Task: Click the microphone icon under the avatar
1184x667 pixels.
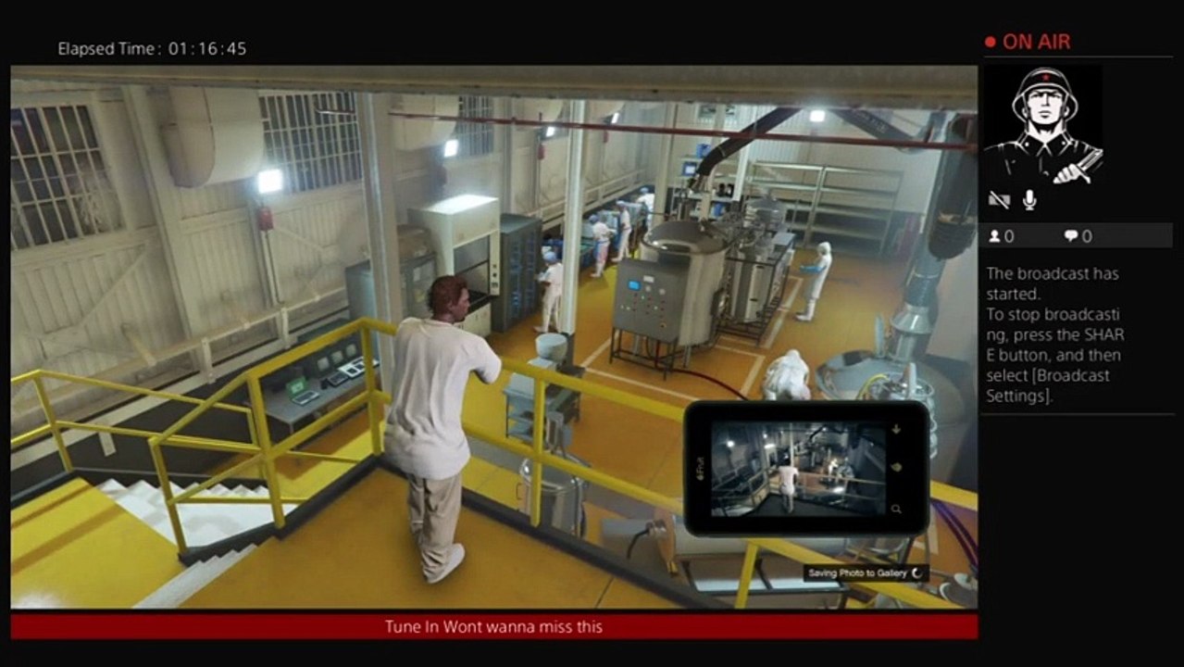Action: [x=1029, y=200]
